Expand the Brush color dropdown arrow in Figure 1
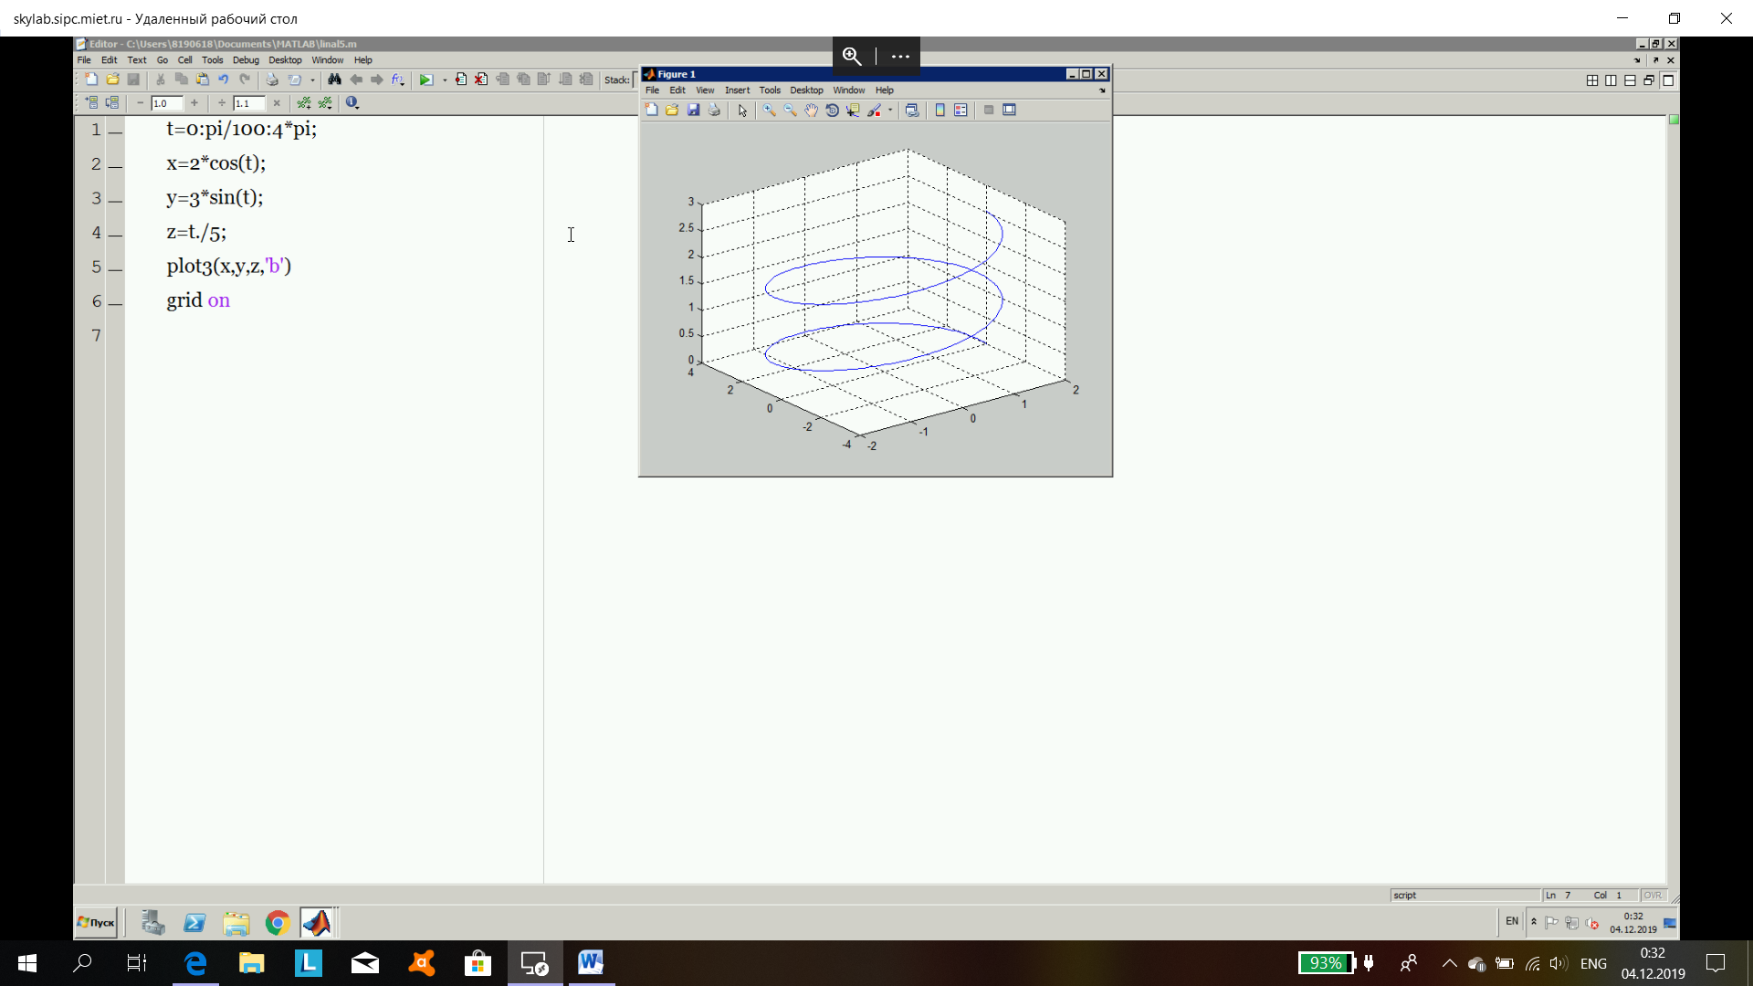The width and height of the screenshot is (1753, 986). pyautogui.click(x=890, y=110)
